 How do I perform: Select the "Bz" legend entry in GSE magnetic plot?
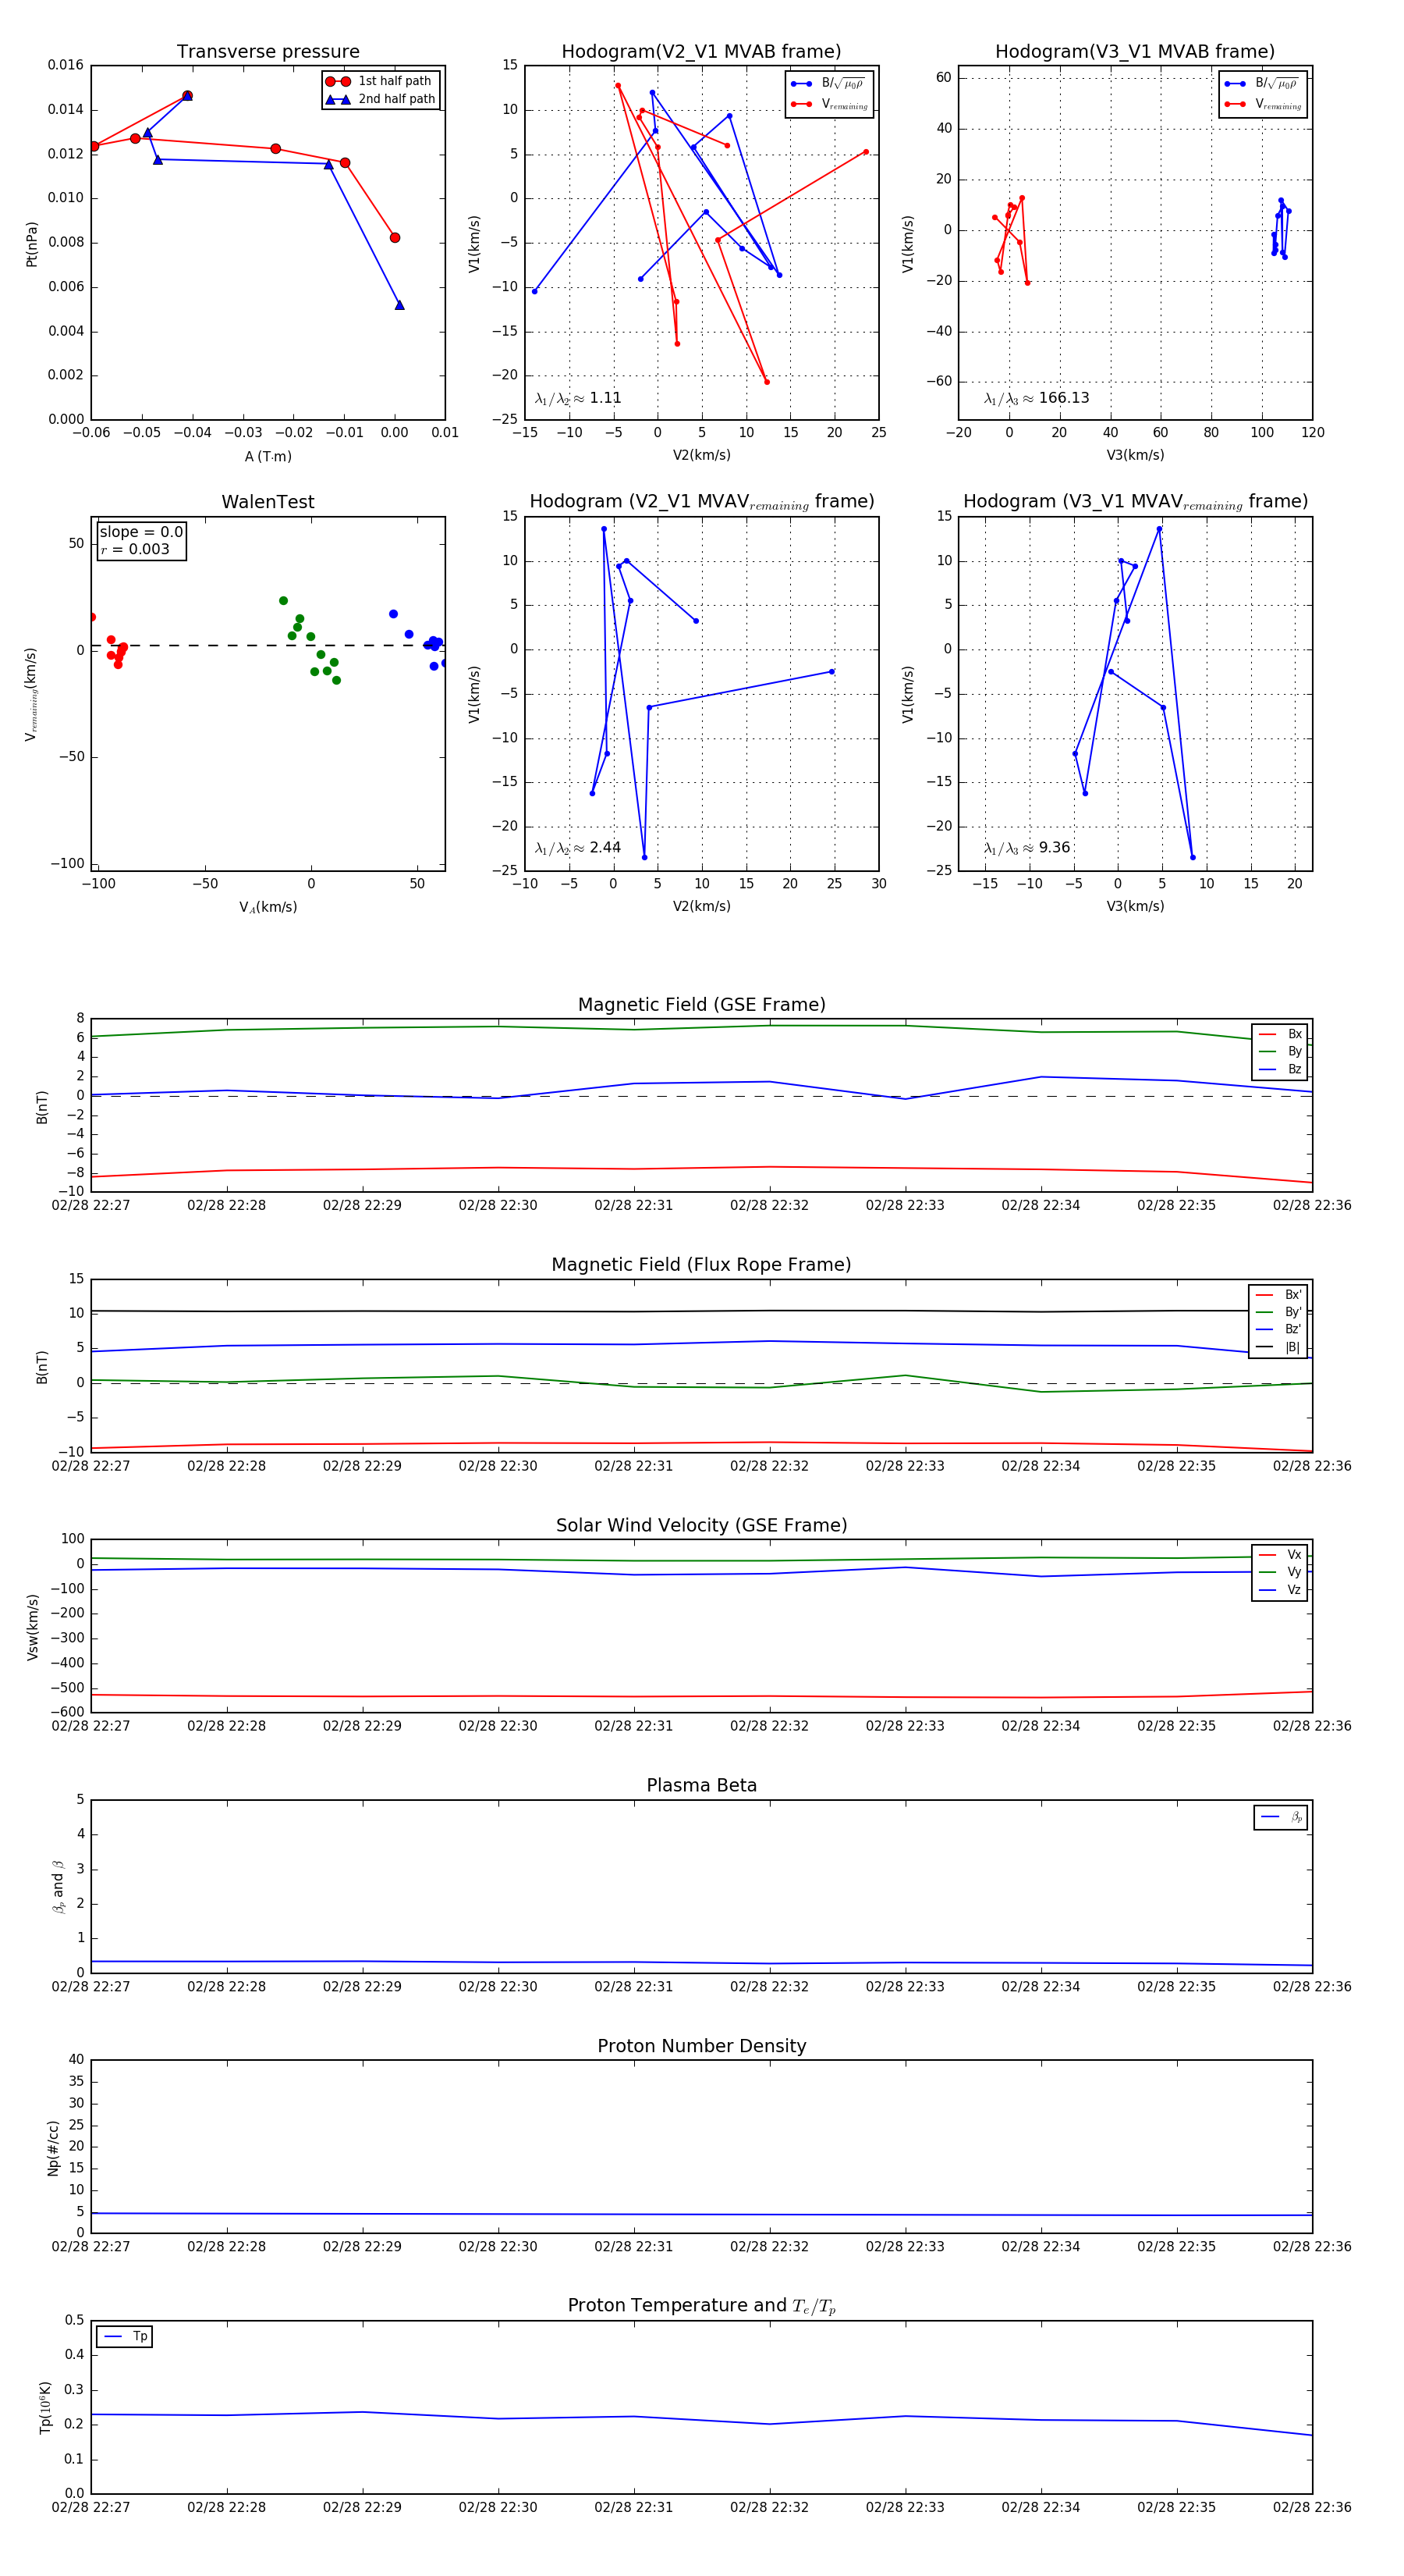[1281, 1070]
